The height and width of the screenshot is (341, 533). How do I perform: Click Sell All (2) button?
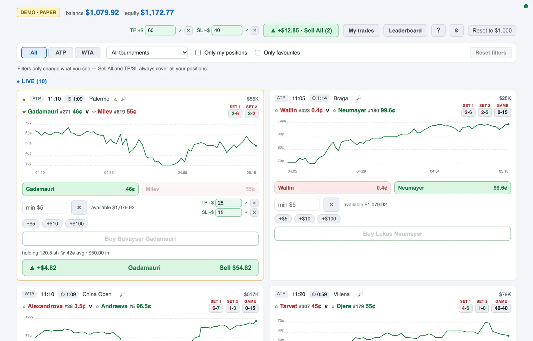click(301, 30)
